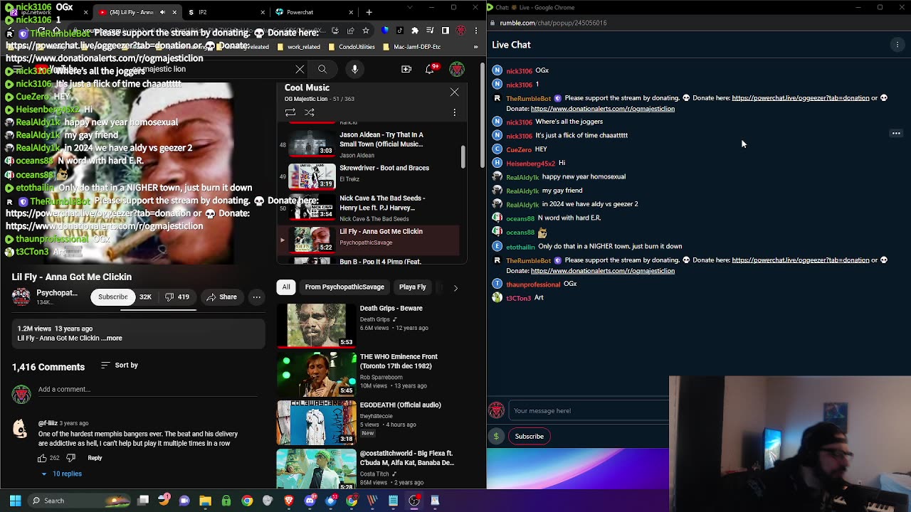
Task: Open CondoUtilities bookmarks folder
Action: (x=352, y=47)
